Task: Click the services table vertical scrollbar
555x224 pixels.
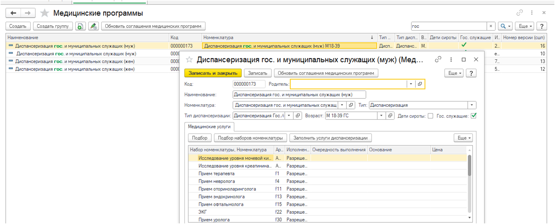Action: [469, 165]
